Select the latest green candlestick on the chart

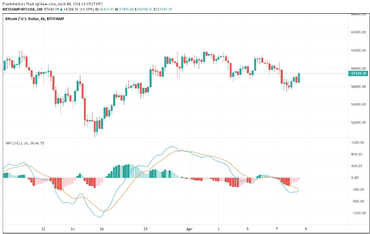[299, 78]
